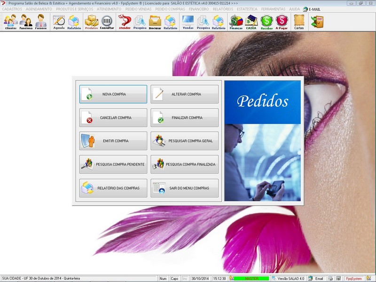Screen dimensions: 376x282
Task: Click the Consultar barcode icon
Action: pyautogui.click(x=107, y=22)
